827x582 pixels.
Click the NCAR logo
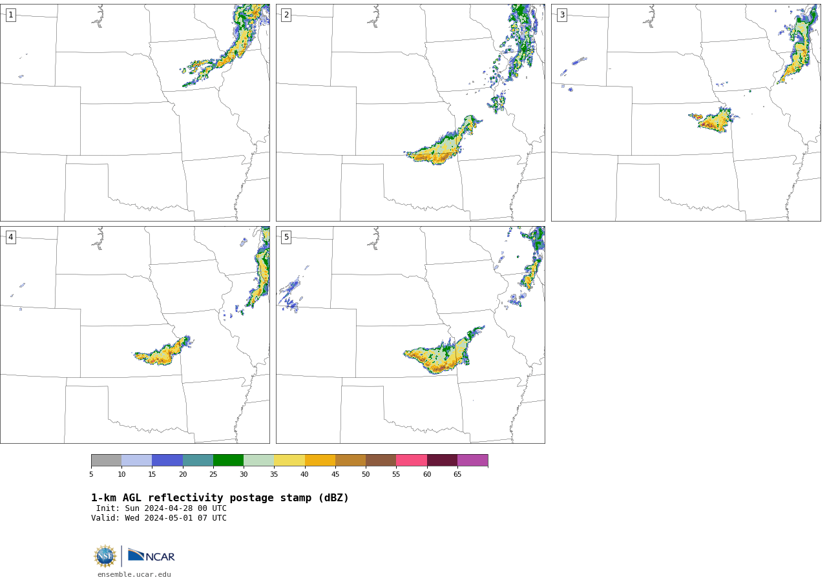coord(151,556)
